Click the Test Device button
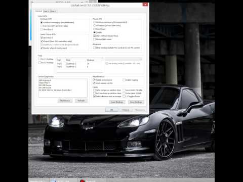 click(65, 101)
